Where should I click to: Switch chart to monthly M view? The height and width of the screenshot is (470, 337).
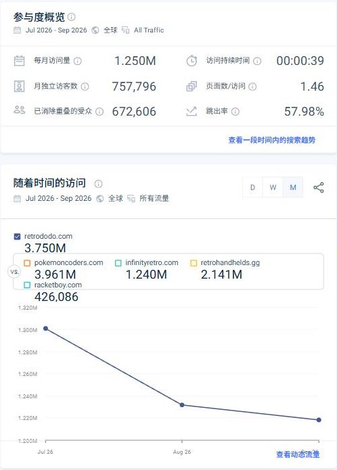(x=293, y=187)
